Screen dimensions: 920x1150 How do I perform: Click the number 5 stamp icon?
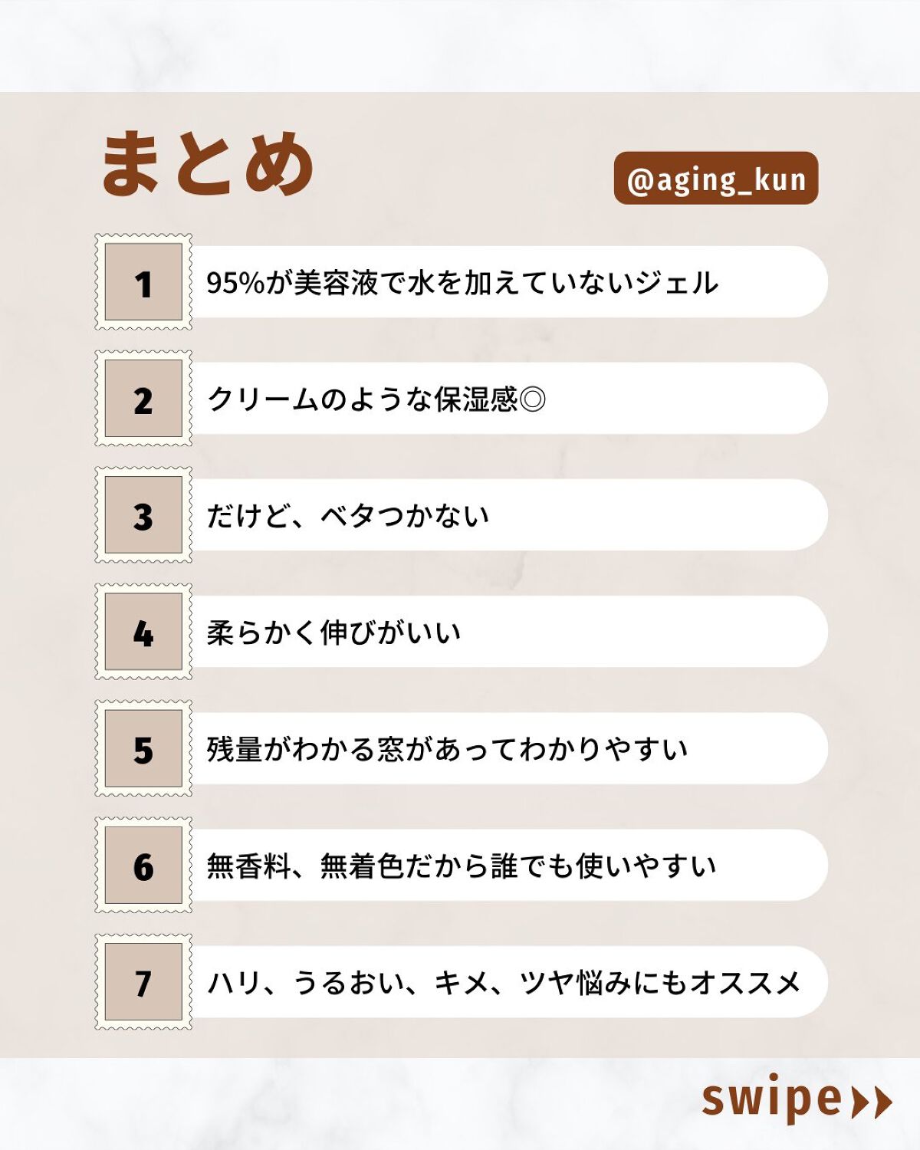coord(143,748)
